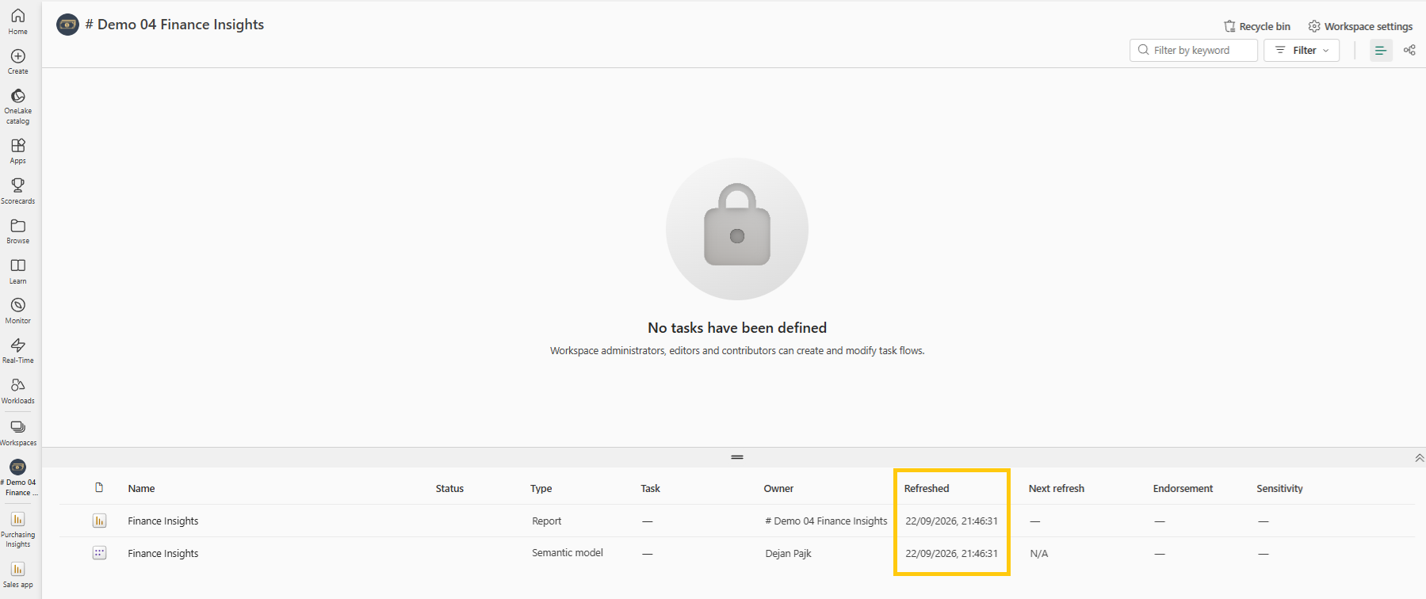Viewport: 1426px width, 599px height.
Task: Open the Browse section
Action: [x=17, y=231]
